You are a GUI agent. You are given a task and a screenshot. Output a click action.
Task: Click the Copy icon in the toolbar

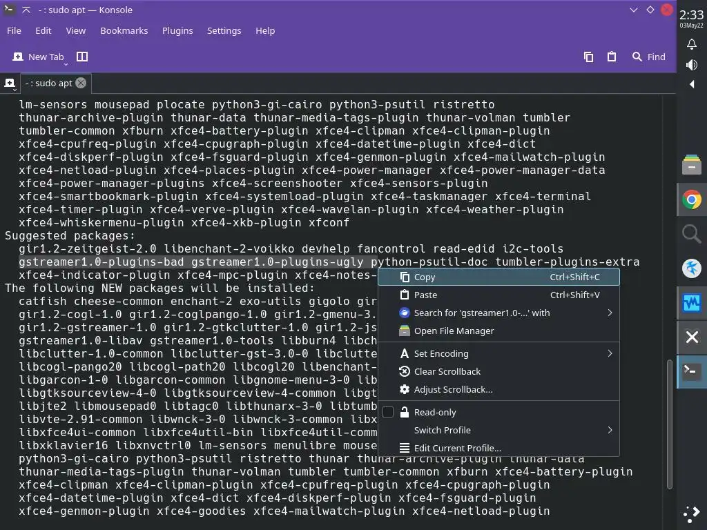588,57
